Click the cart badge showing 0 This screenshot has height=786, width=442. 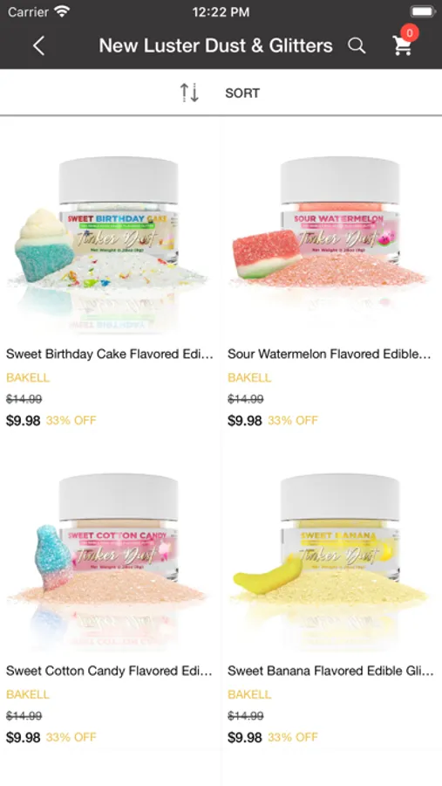(x=410, y=33)
